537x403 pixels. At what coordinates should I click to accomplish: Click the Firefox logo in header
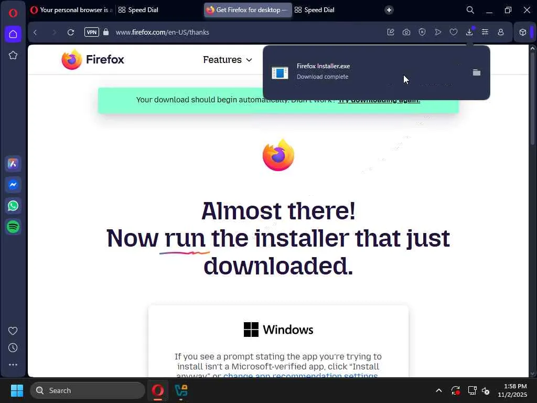pos(93,59)
